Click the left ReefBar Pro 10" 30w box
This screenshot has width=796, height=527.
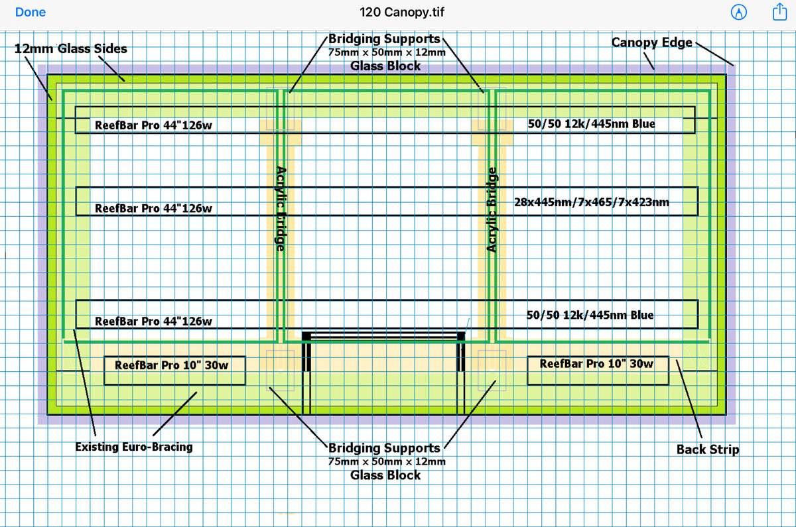[175, 370]
